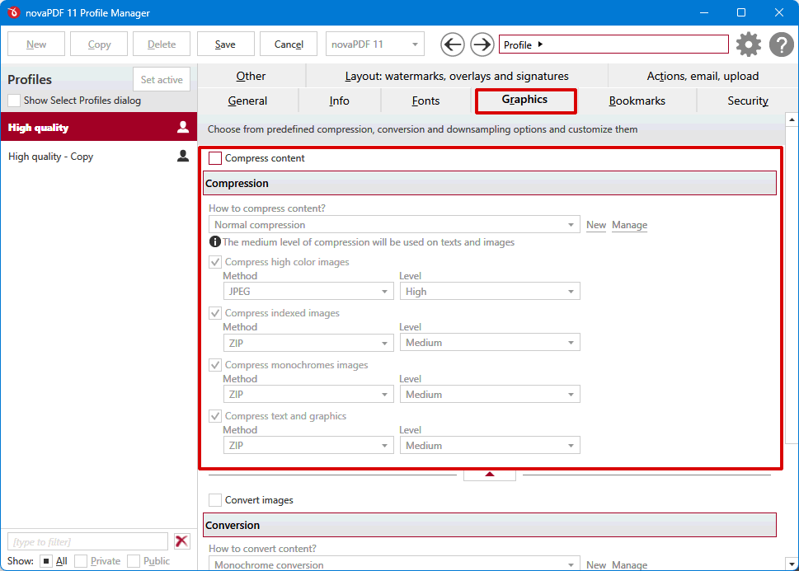
Task: Click the user icon on High quality - Copy
Action: [183, 156]
